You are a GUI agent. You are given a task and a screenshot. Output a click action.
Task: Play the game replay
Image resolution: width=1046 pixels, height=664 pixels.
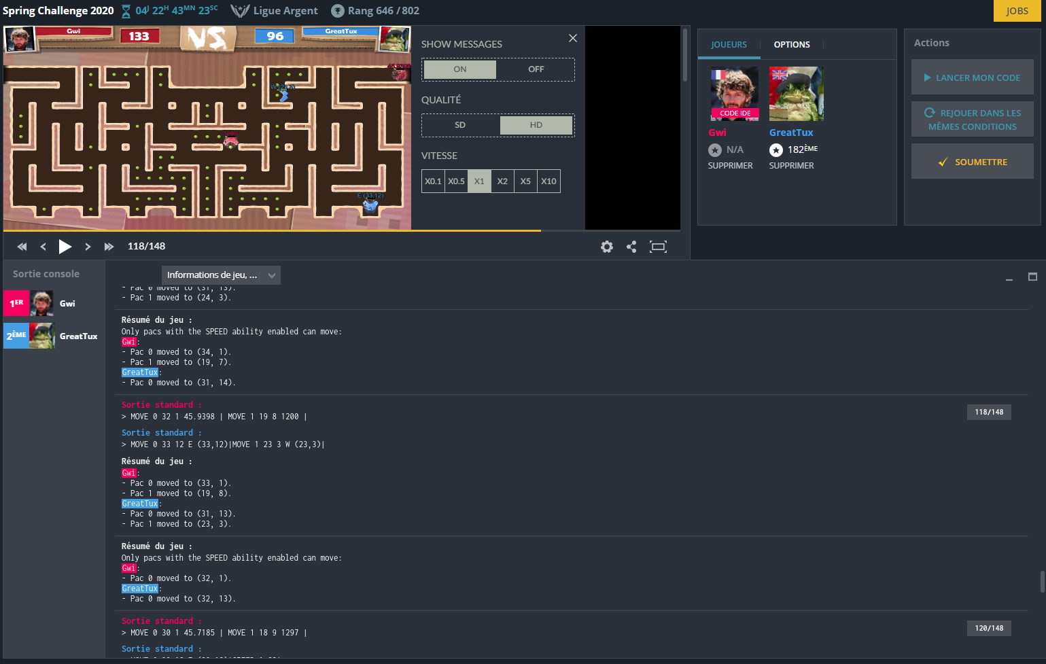coord(65,247)
